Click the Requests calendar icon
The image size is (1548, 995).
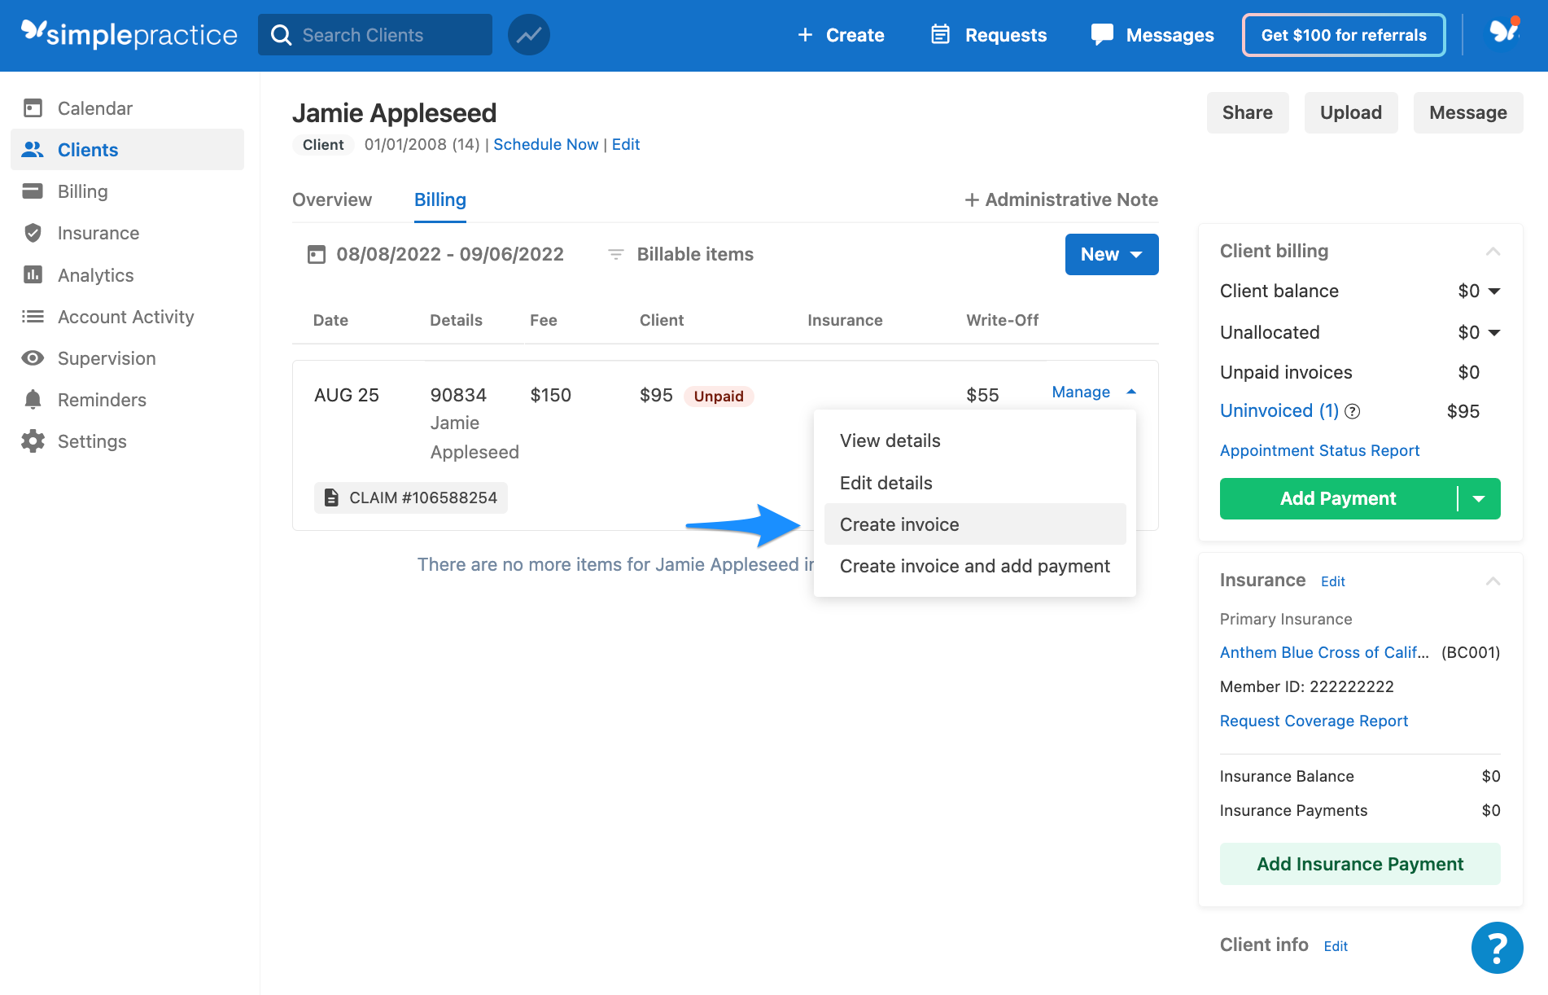coord(940,34)
